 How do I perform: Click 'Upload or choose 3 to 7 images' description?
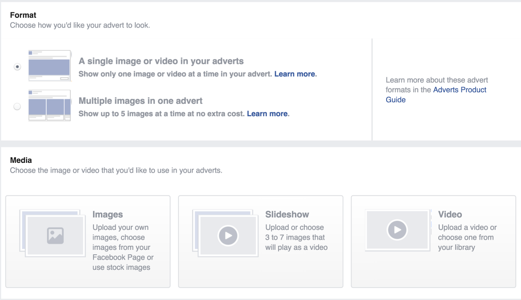(x=296, y=237)
